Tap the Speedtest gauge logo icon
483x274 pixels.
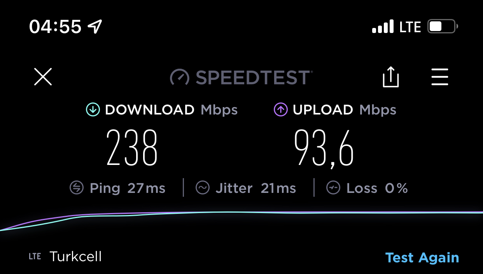point(180,77)
